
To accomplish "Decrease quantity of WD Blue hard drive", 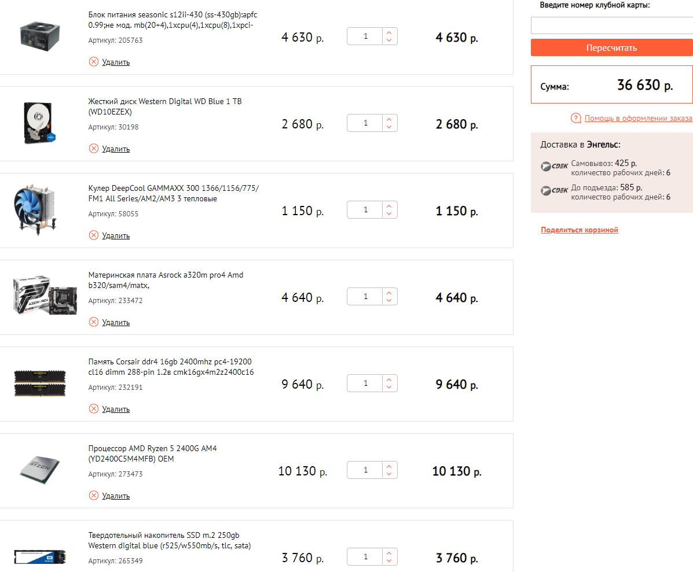I will coord(389,127).
